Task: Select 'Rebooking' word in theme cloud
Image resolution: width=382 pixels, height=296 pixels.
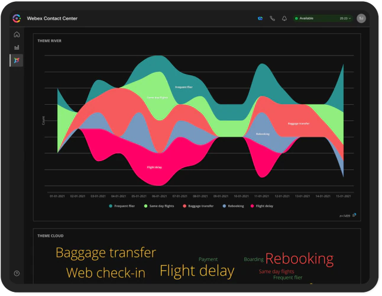Action: tap(299, 259)
